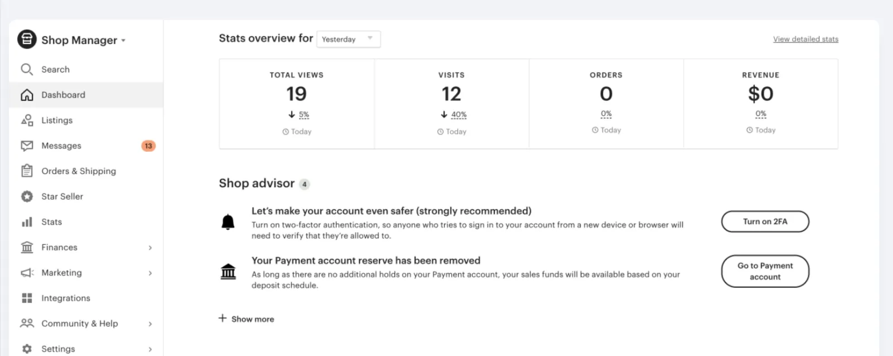The height and width of the screenshot is (356, 893).
Task: Click the Shop advisor count badge 4
Action: pyautogui.click(x=305, y=184)
